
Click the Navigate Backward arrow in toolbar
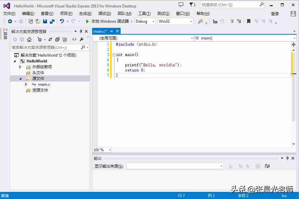[x=10, y=21]
